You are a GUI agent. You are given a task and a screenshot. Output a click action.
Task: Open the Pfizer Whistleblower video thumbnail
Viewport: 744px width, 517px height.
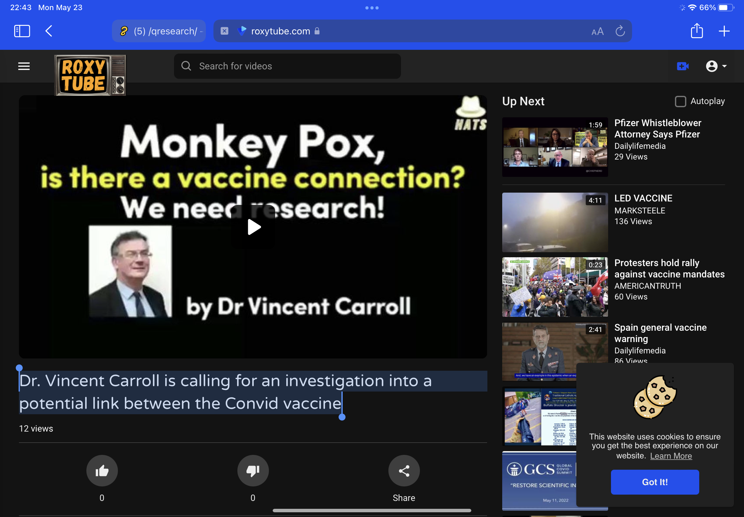click(555, 147)
